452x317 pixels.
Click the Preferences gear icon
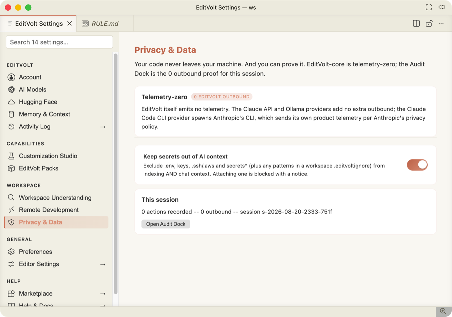coord(11,252)
